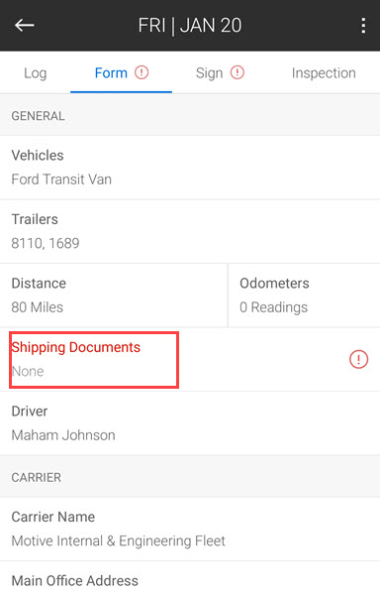
Task: Tap the back arrow icon
Action: pos(25,26)
